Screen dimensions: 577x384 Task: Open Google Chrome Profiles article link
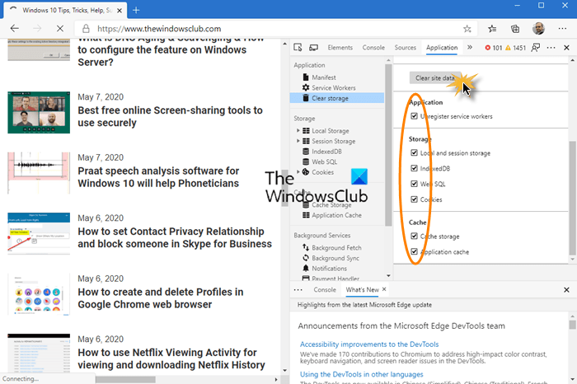(161, 298)
